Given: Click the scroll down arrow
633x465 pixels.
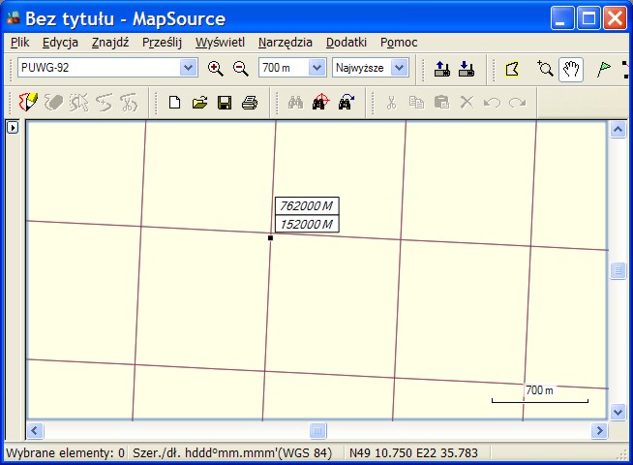Looking at the screenshot, I should point(618,413).
